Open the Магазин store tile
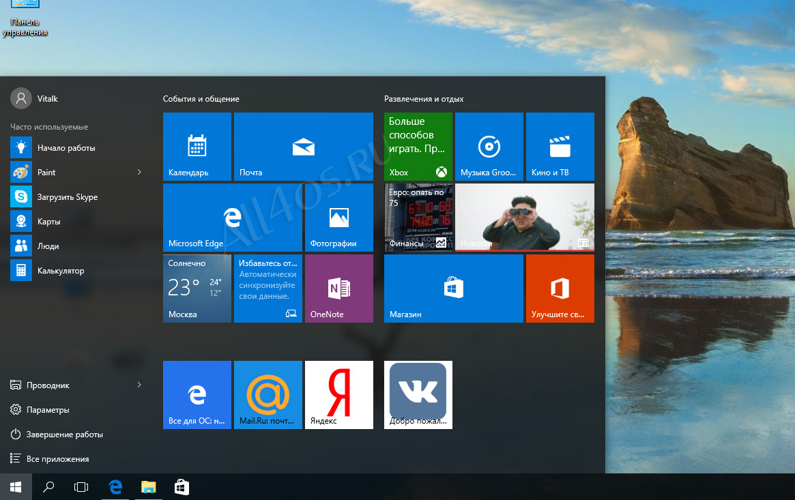The image size is (795, 500). click(453, 289)
